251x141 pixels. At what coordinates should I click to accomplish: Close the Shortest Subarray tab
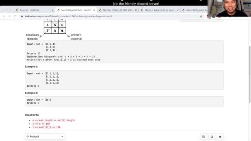pyautogui.click(x=178, y=10)
